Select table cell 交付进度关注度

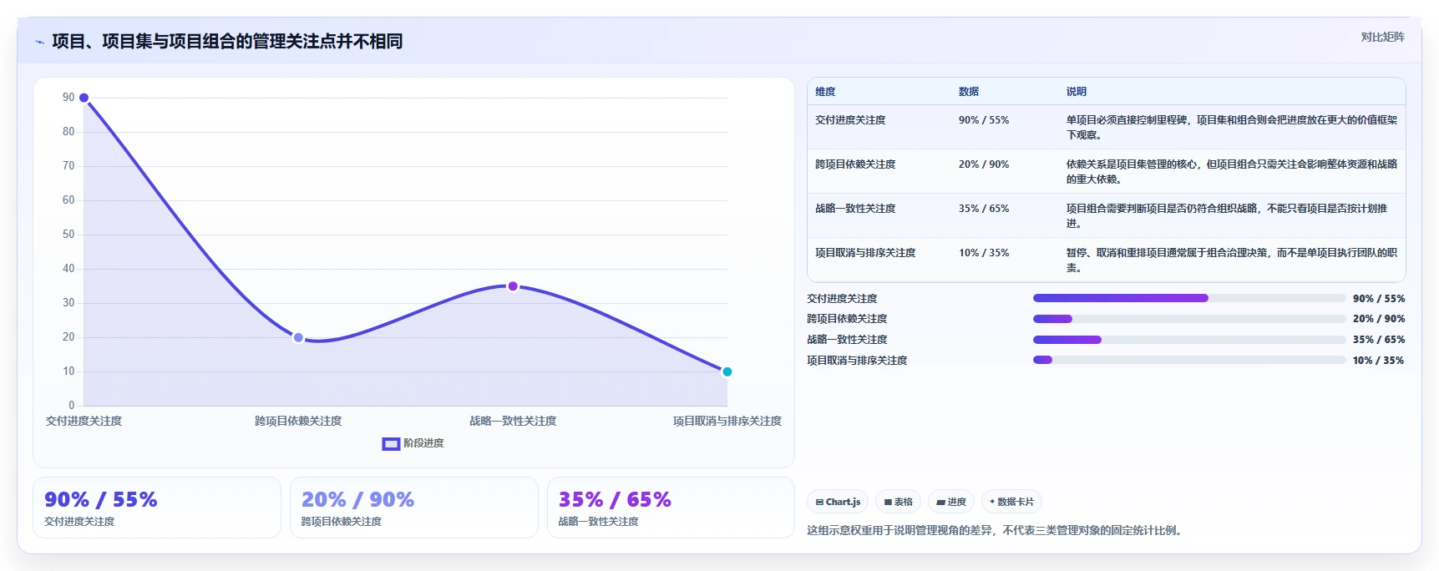point(850,120)
